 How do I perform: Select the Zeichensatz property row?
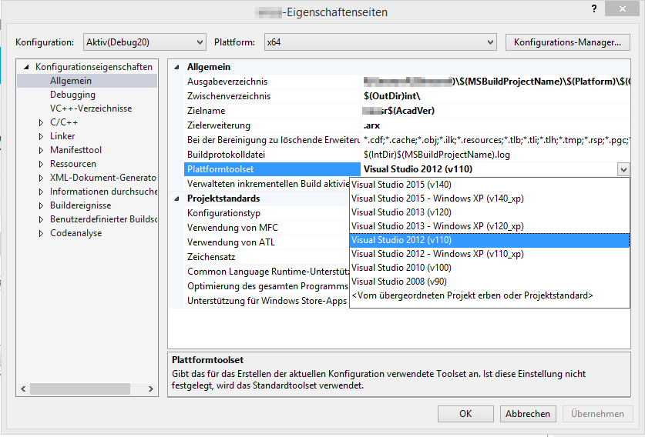pyautogui.click(x=267, y=257)
